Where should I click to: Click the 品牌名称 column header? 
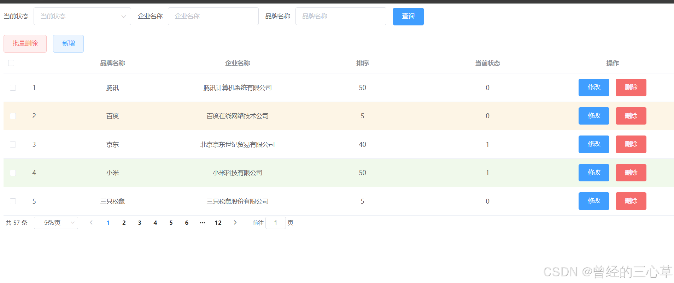point(112,63)
